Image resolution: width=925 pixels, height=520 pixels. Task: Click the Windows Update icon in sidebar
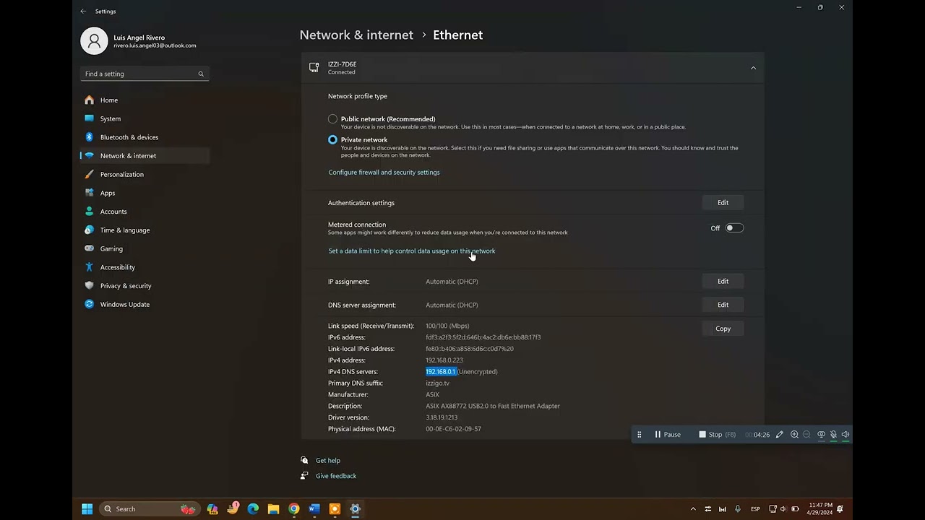(89, 304)
